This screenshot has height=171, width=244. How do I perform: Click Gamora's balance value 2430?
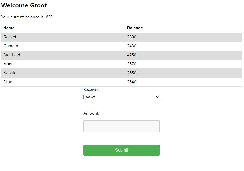pyautogui.click(x=132, y=46)
